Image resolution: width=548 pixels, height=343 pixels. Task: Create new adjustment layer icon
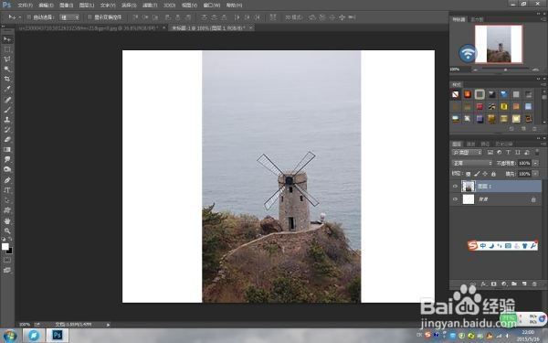503,284
